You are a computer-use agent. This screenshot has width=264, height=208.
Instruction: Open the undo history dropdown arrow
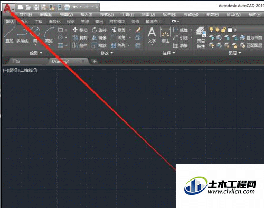(81, 7)
